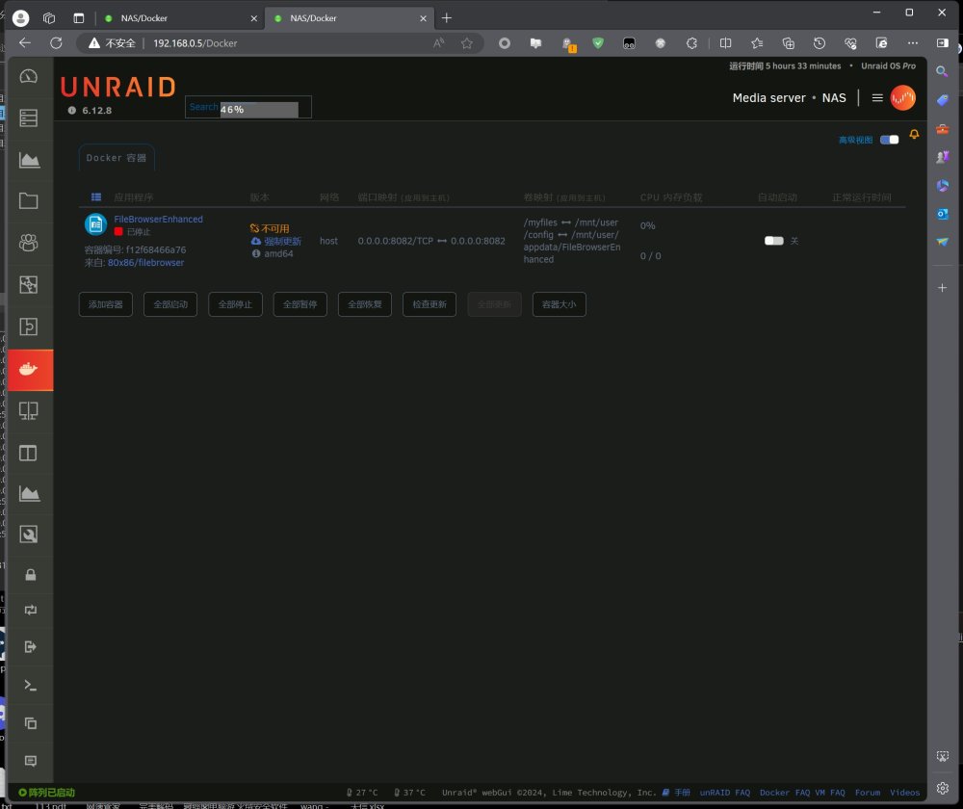Click the browser address bar URL
The height and width of the screenshot is (809, 963).
pyautogui.click(x=195, y=43)
